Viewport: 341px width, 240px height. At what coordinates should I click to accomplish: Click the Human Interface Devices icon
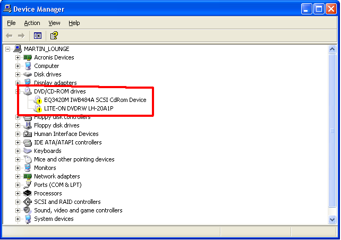pos(28,134)
